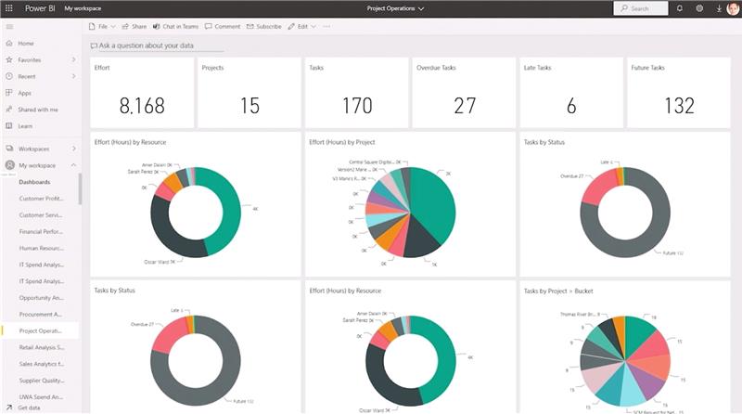The width and height of the screenshot is (742, 414).
Task: Click the Effort (Hours) by Project tile title
Action: pos(342,142)
